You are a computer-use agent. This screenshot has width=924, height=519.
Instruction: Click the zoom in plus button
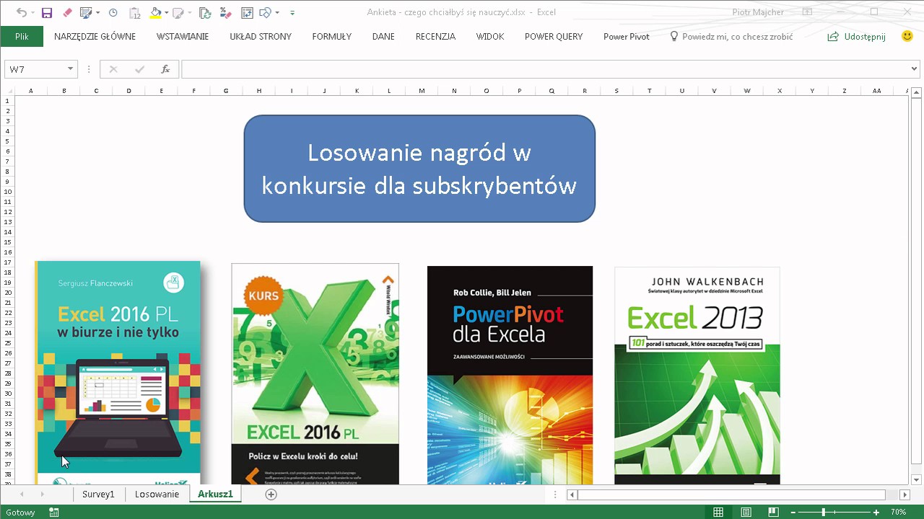[x=876, y=512]
